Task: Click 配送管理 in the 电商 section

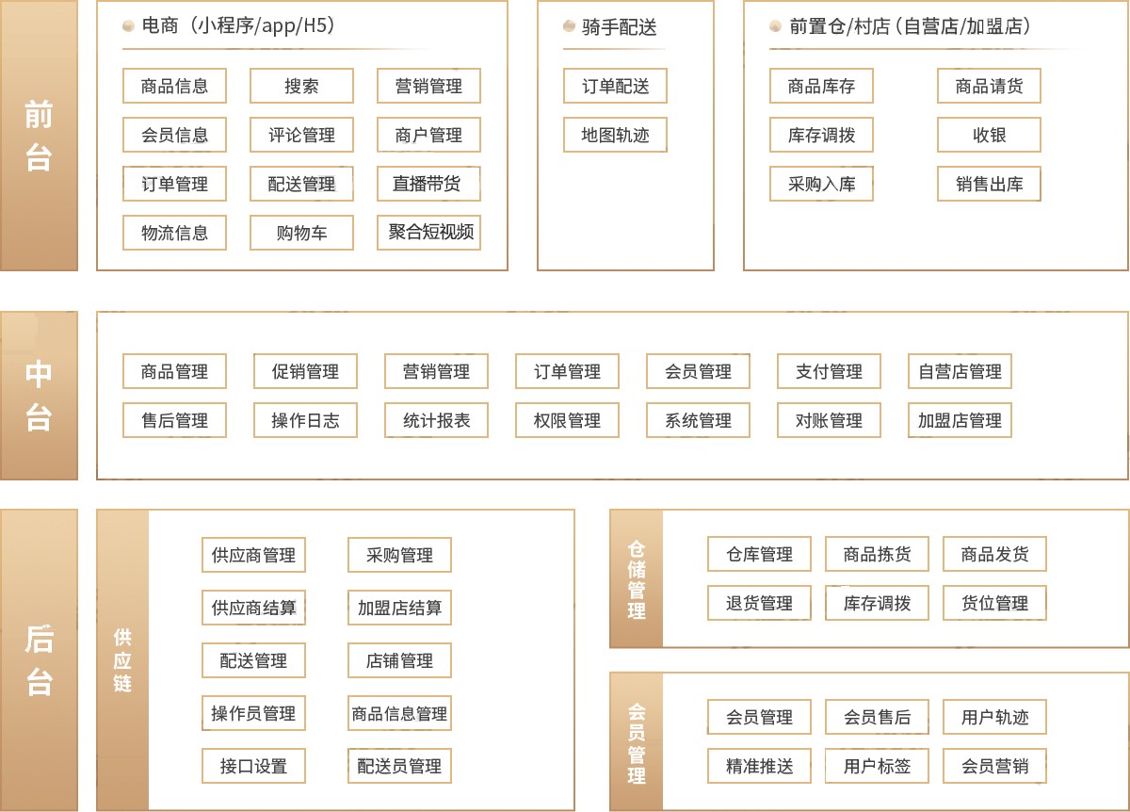Action: click(x=301, y=184)
